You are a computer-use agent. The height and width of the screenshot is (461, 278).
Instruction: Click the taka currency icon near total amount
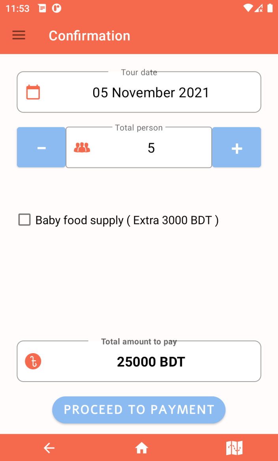(33, 361)
